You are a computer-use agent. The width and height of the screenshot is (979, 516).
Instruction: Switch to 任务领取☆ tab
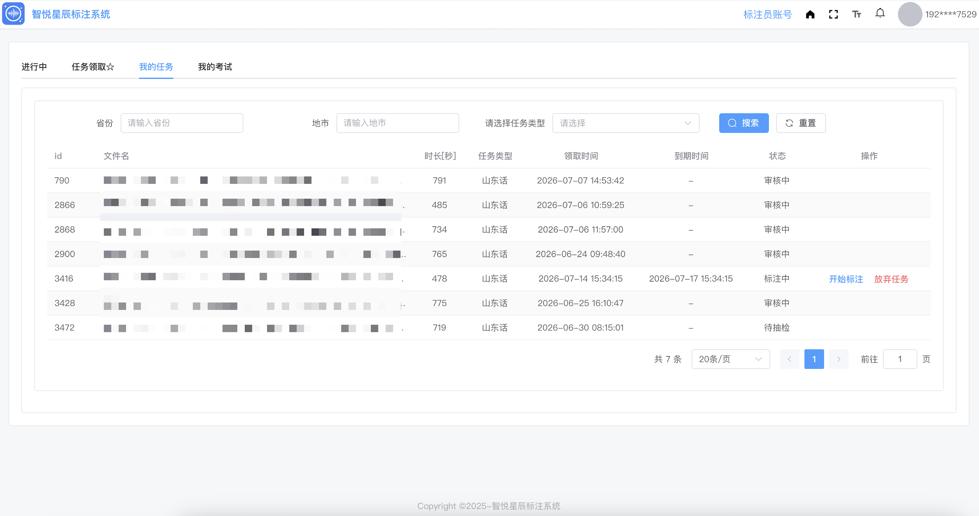click(x=93, y=67)
